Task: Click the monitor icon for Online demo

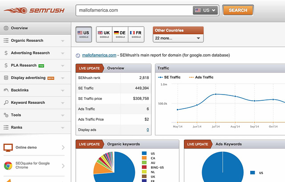Action: pyautogui.click(x=8, y=148)
